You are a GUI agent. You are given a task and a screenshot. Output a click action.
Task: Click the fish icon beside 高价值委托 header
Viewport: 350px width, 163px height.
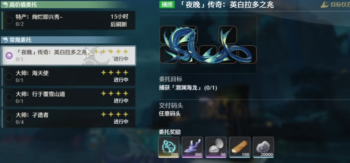coord(5,4)
